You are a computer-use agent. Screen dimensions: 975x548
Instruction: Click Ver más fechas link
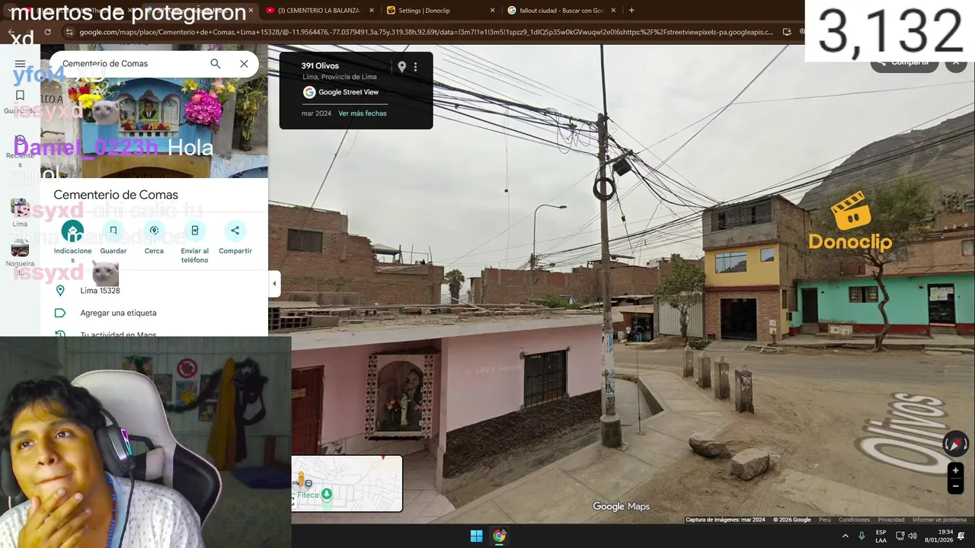coord(363,113)
